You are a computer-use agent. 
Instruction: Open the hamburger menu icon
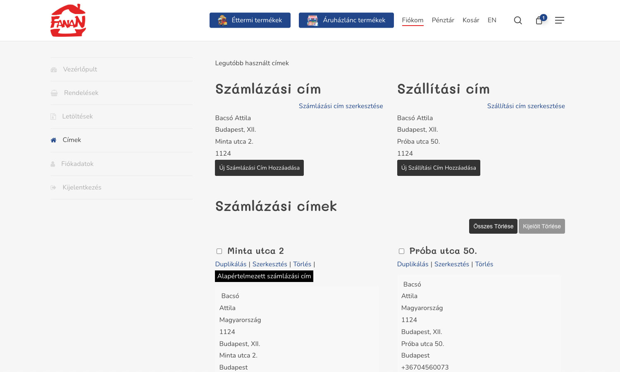pyautogui.click(x=559, y=20)
